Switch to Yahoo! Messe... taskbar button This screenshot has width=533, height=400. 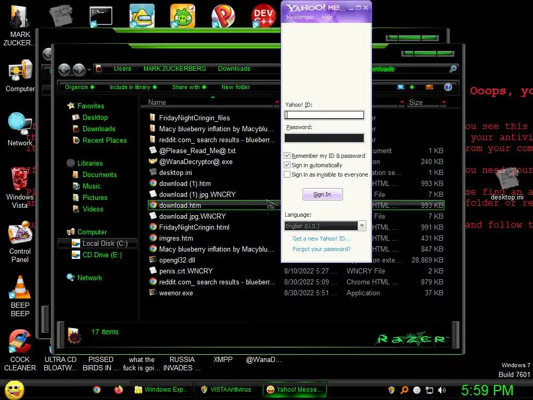[295, 390]
